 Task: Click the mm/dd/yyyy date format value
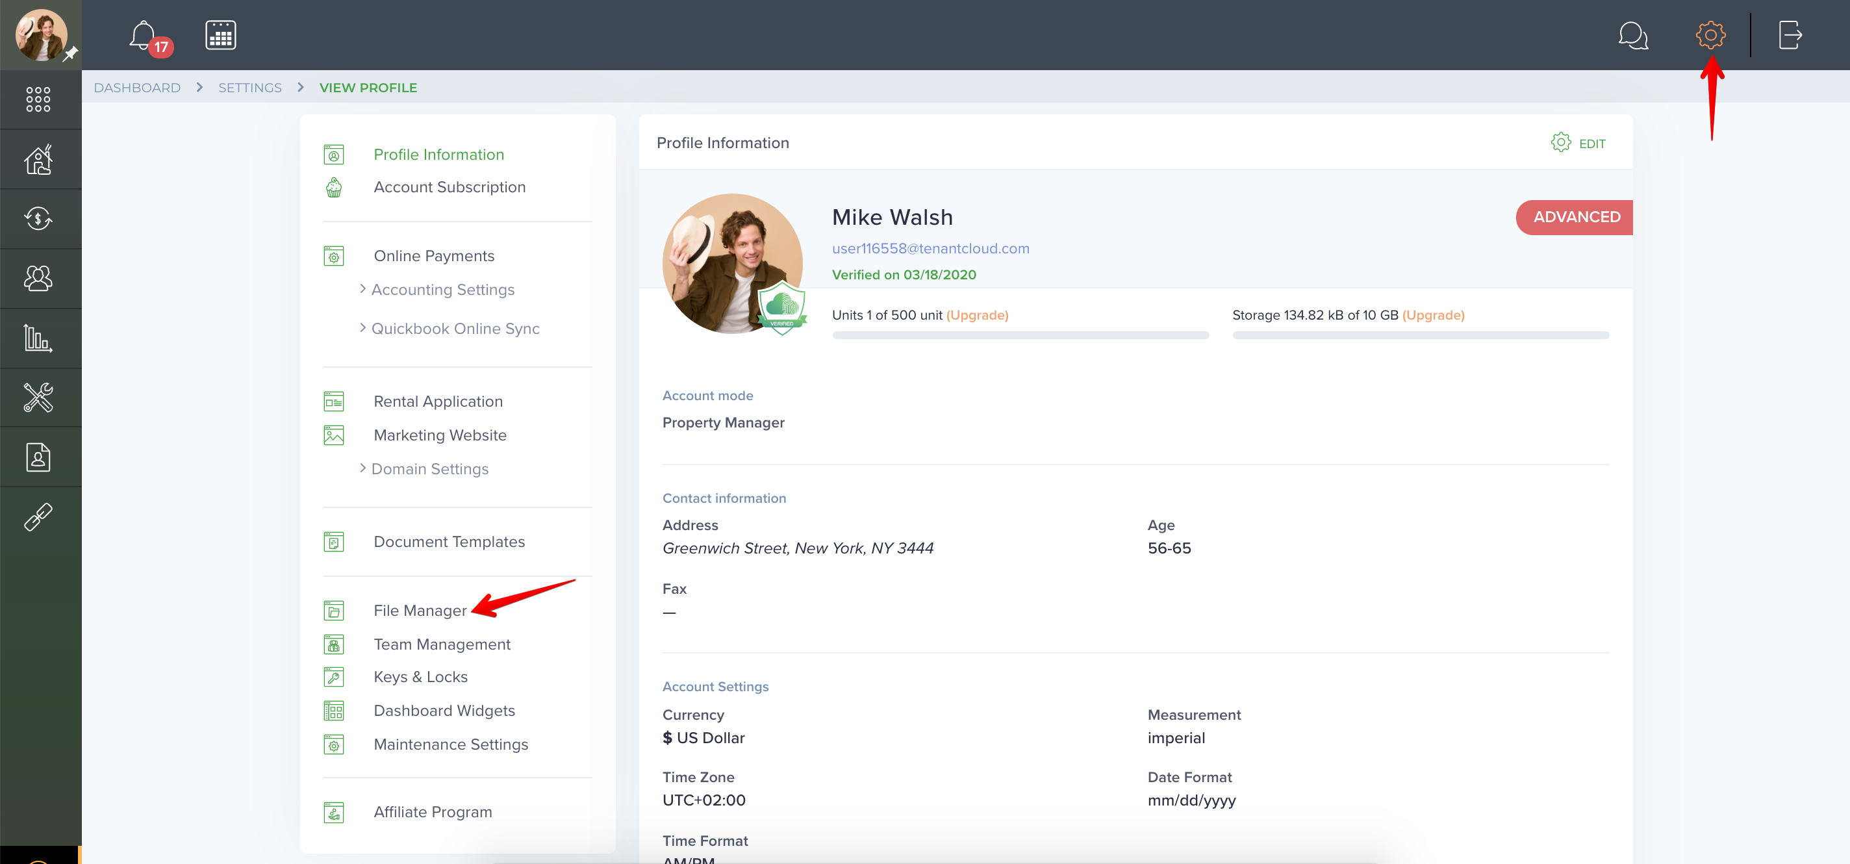pos(1191,800)
